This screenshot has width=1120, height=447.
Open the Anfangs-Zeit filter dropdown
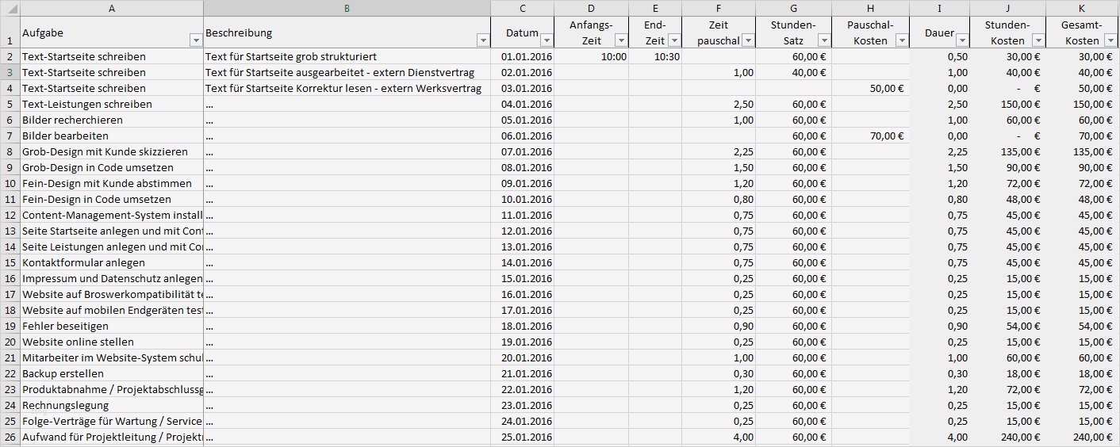click(x=621, y=40)
